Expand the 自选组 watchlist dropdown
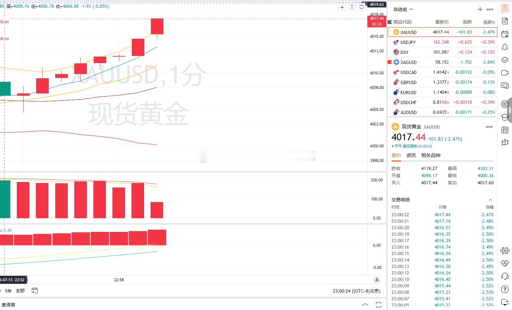The height and width of the screenshot is (310, 512). coord(403,9)
